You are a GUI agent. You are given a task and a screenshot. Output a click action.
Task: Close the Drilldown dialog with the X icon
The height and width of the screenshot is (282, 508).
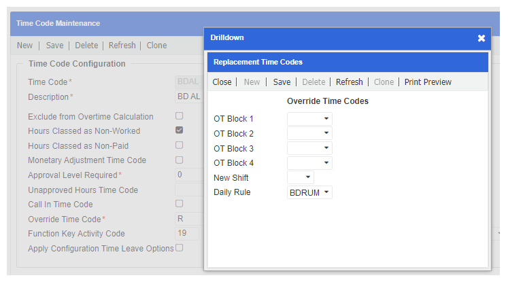pos(481,38)
